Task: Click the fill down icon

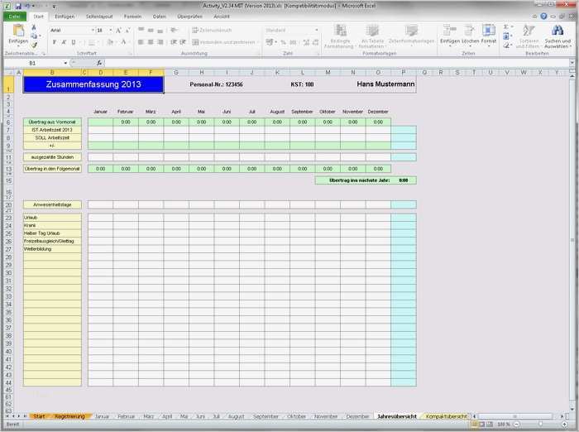Action: coord(506,36)
